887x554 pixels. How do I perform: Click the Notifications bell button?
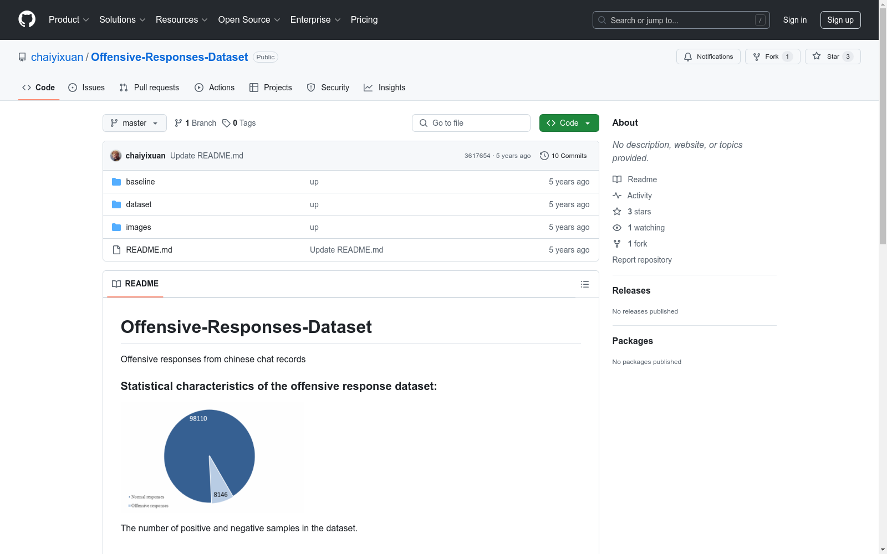click(x=708, y=57)
